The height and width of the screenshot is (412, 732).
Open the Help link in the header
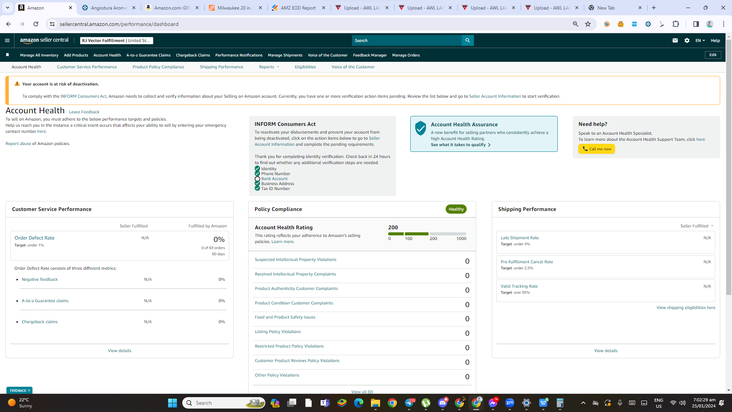715,40
